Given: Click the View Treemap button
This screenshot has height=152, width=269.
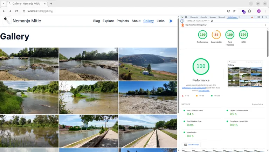Looking at the screenshot, I should tap(192, 145).
